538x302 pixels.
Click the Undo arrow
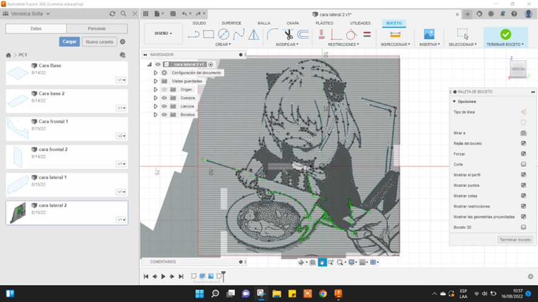185,14
